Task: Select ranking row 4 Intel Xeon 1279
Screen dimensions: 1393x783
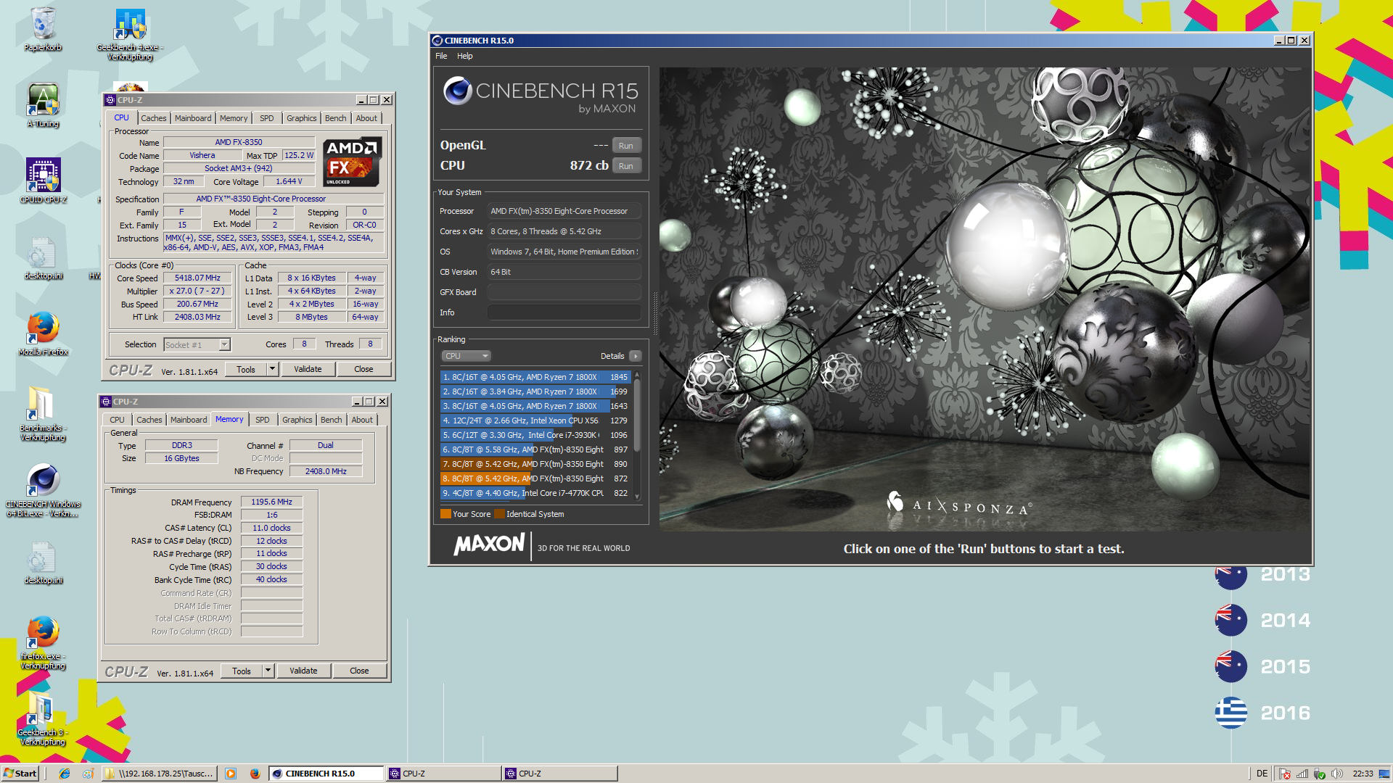Action: point(535,420)
